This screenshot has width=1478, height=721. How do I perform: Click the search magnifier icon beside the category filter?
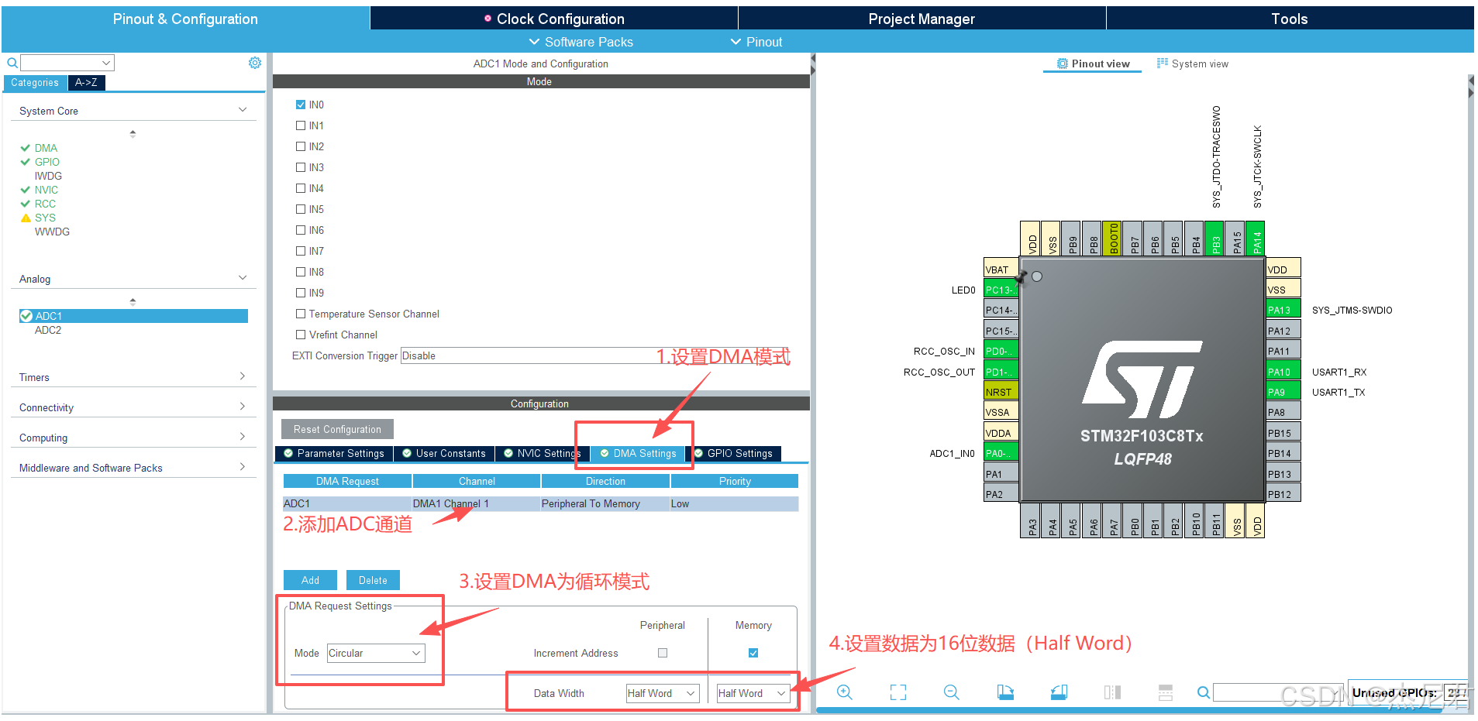[12, 63]
